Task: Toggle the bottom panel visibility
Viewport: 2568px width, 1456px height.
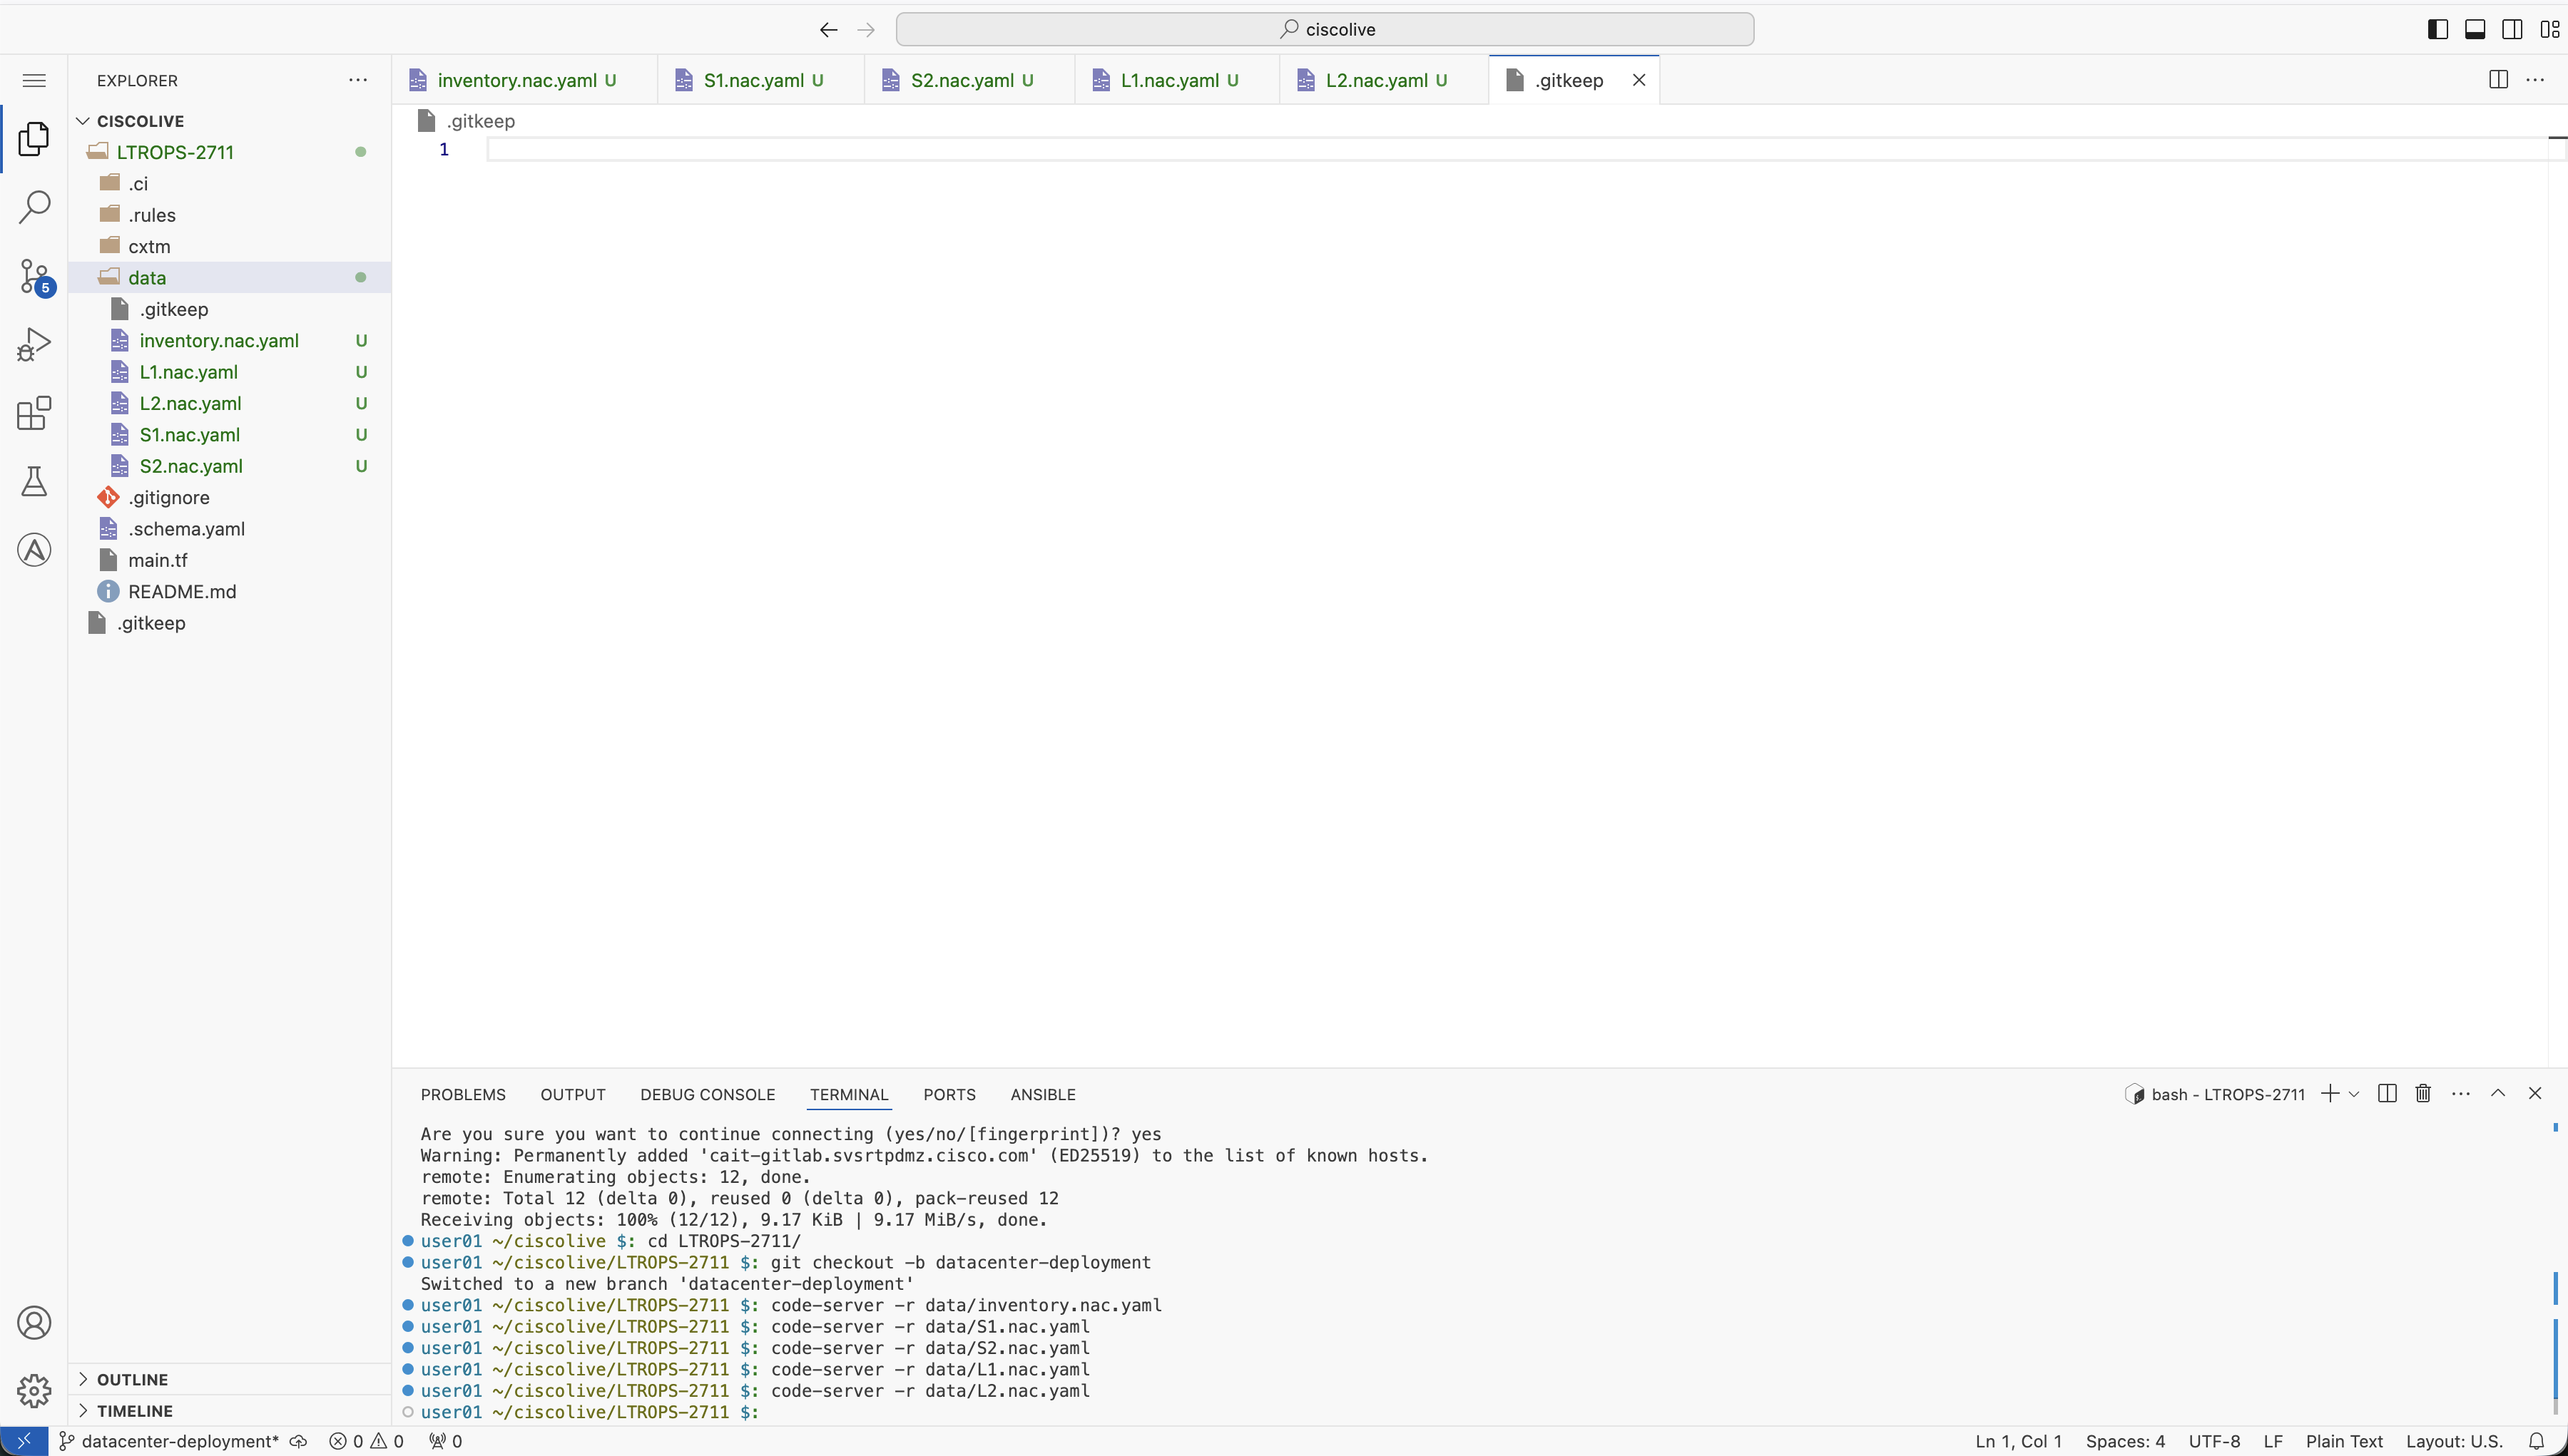Action: pyautogui.click(x=2475, y=29)
